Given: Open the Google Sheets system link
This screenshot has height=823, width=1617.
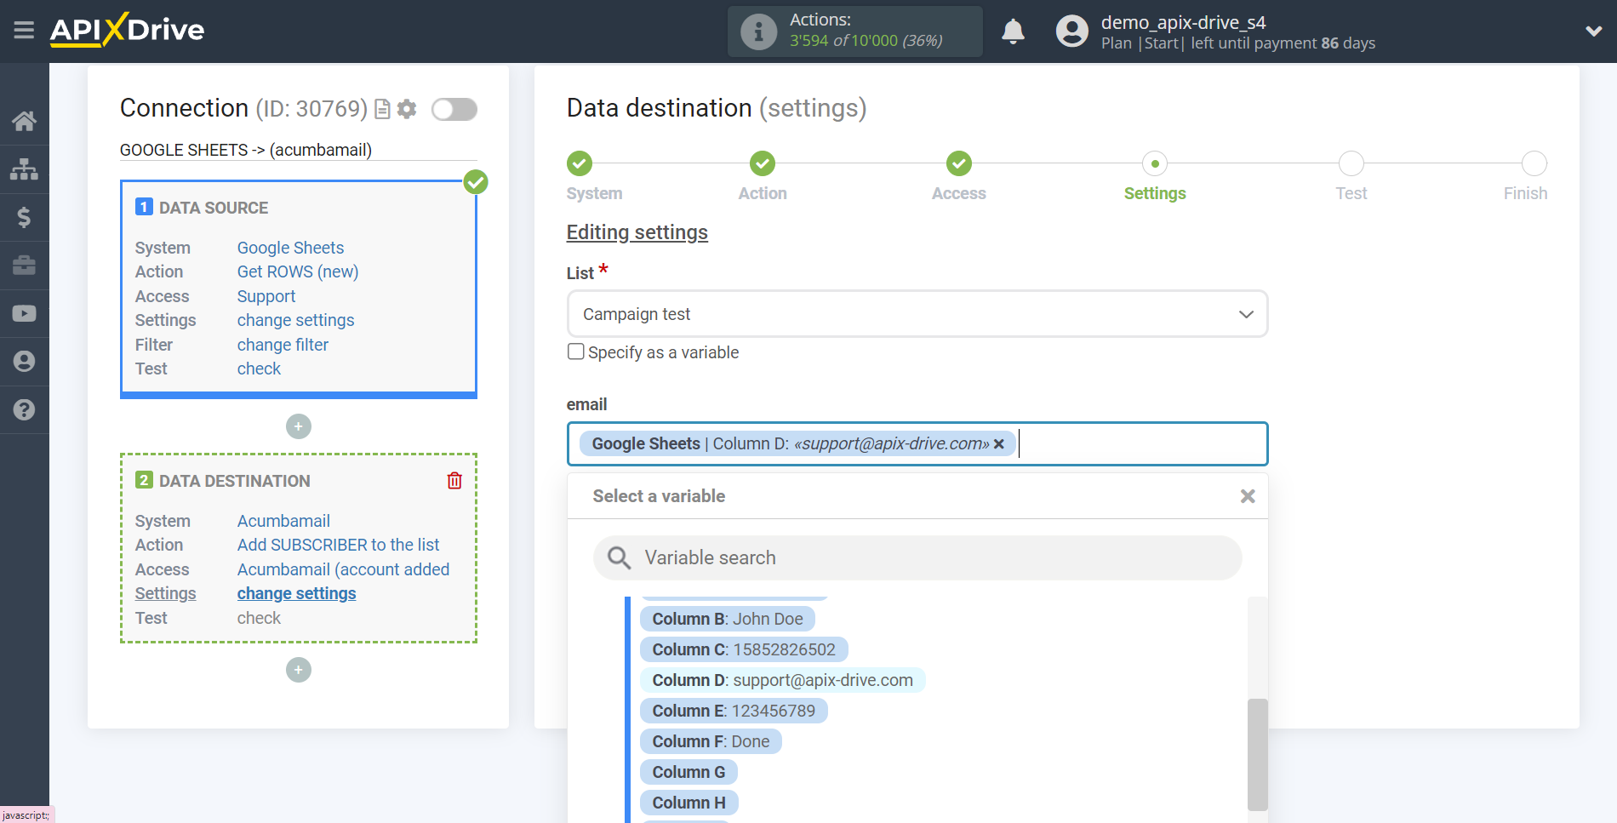Looking at the screenshot, I should coord(290,248).
